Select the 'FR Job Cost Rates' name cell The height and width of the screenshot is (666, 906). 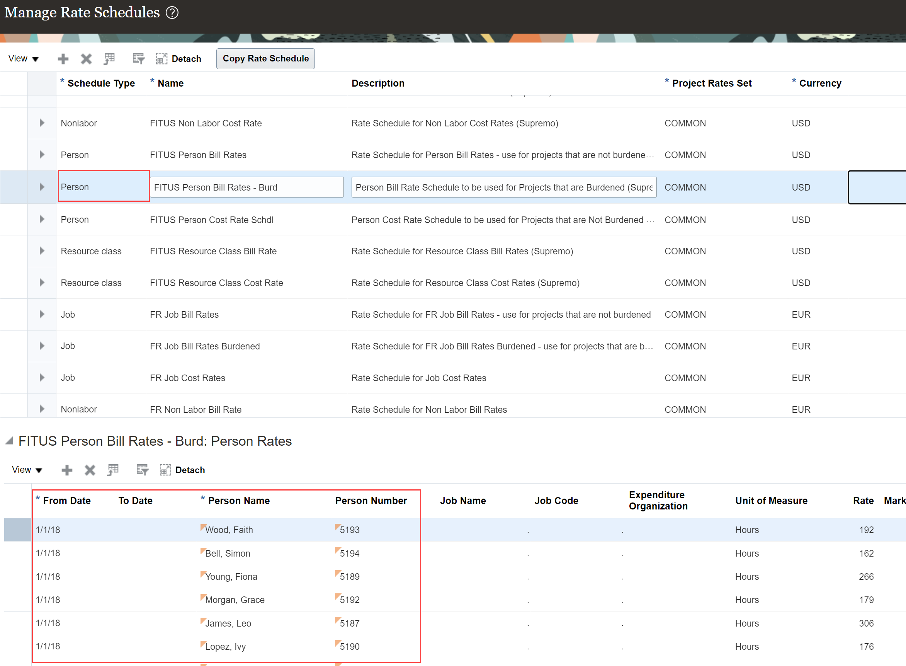point(187,378)
